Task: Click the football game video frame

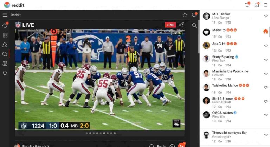Action: pos(99,81)
